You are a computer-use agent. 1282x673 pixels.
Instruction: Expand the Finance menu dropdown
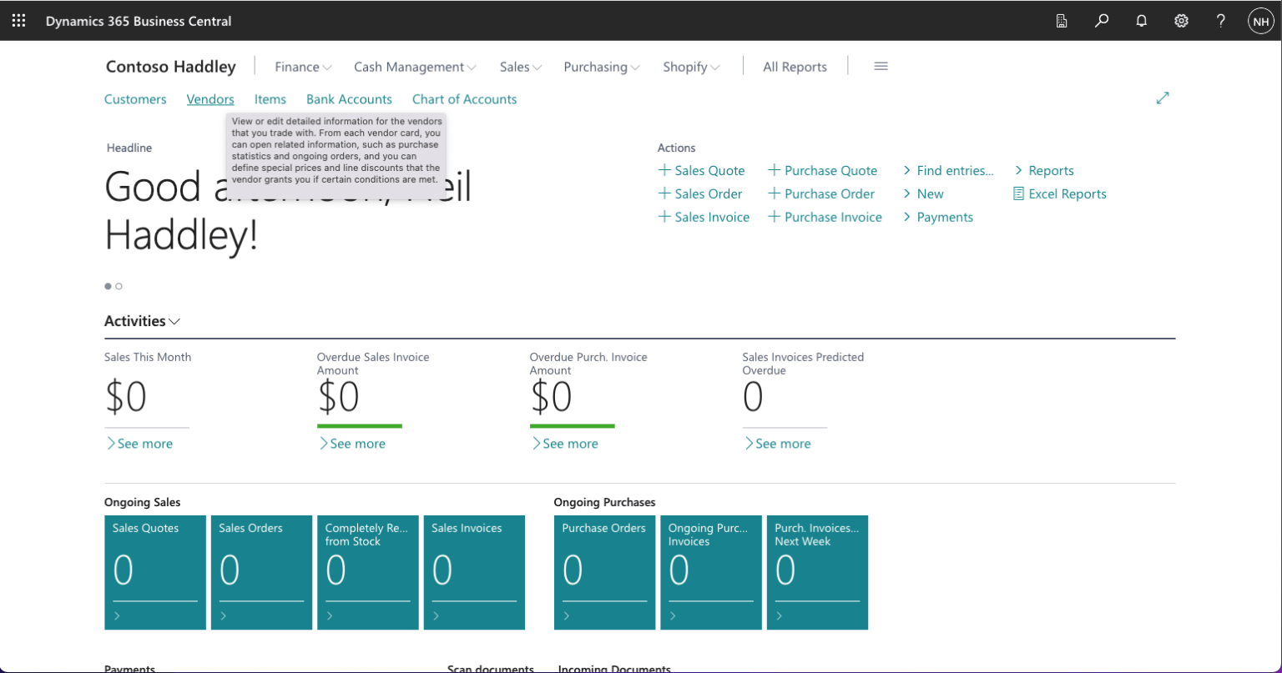303,67
